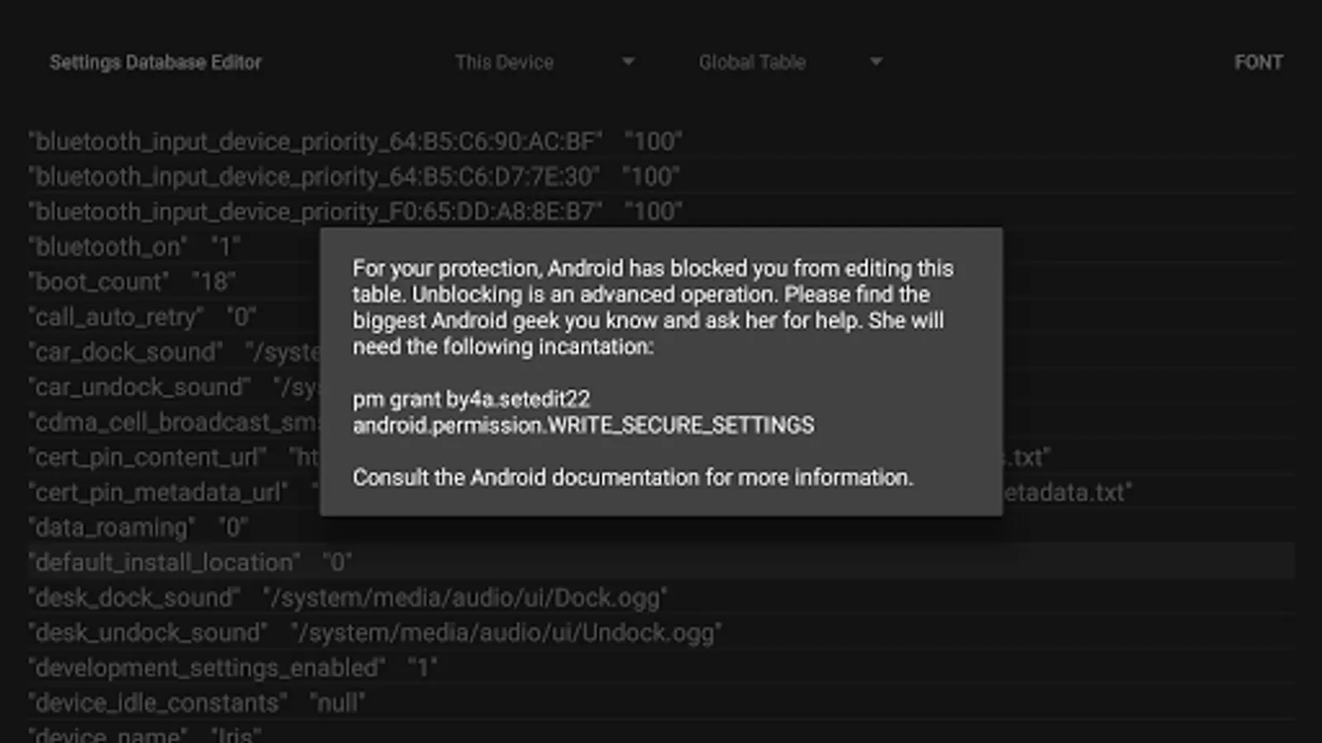Image resolution: width=1322 pixels, height=743 pixels.
Task: Click the call_auto_retry setting
Action: (x=142, y=316)
